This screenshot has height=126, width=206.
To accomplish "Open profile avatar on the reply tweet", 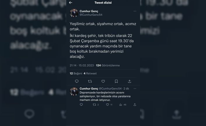I will point(74,92).
